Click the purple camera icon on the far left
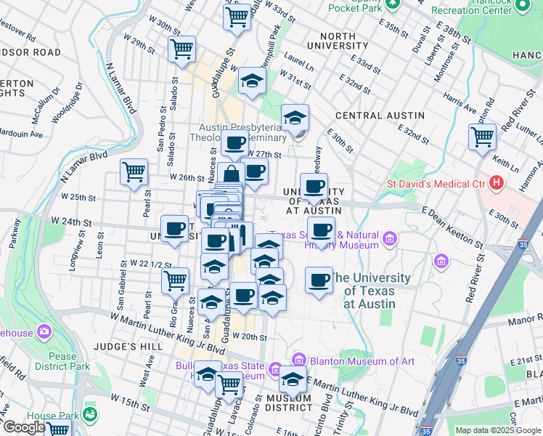The image size is (543, 436). [x=44, y=331]
